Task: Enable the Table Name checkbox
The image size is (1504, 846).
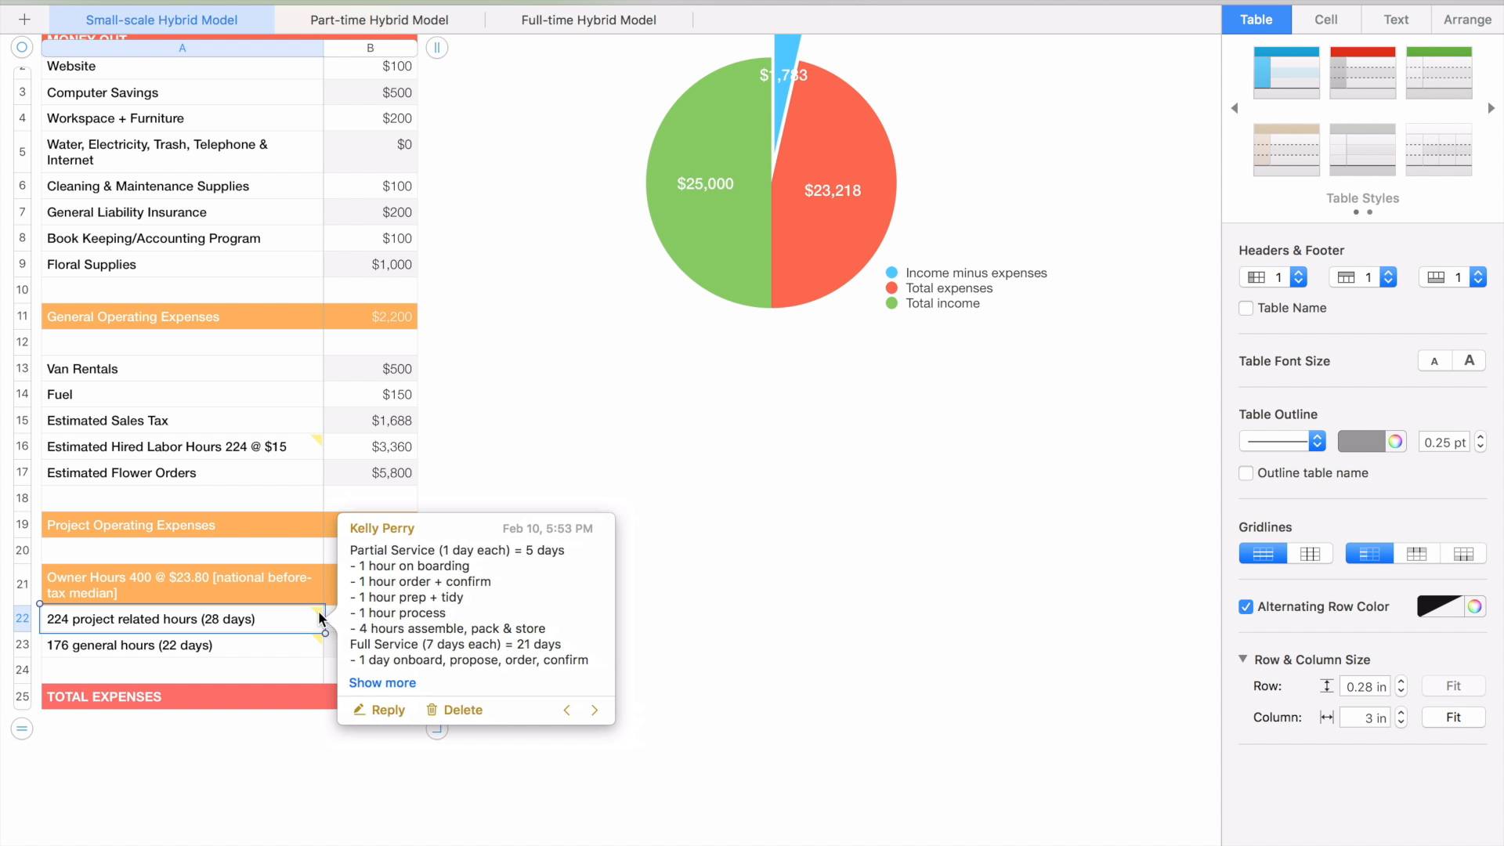Action: tap(1246, 308)
